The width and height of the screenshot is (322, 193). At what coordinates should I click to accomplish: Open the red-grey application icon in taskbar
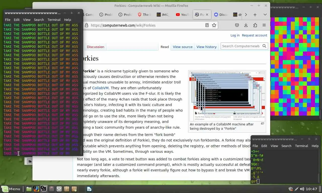[52, 189]
